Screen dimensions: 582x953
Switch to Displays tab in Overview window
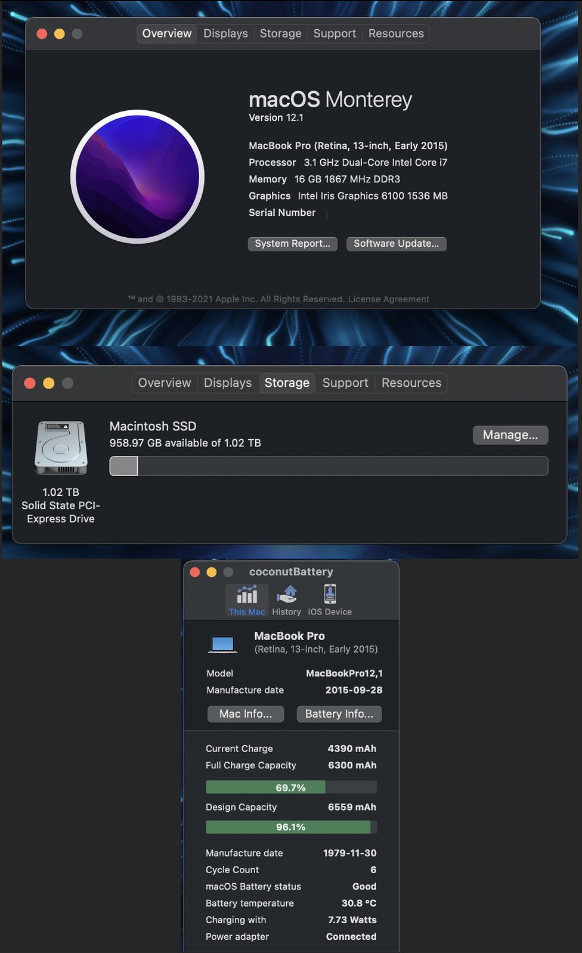tap(225, 33)
